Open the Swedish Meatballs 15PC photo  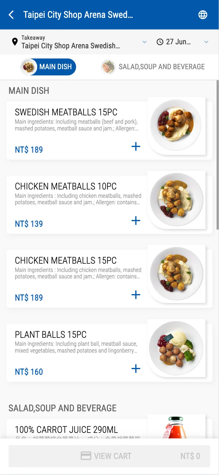click(176, 126)
